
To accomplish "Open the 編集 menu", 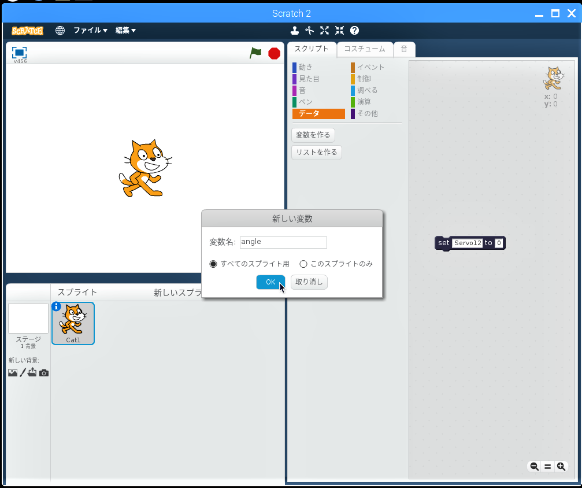I will (125, 31).
